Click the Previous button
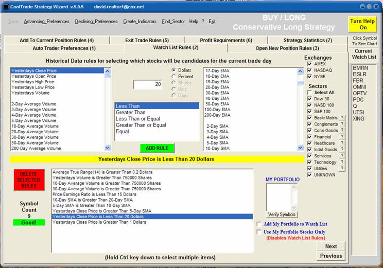Screen dimensions: 383x268 (x=331, y=256)
